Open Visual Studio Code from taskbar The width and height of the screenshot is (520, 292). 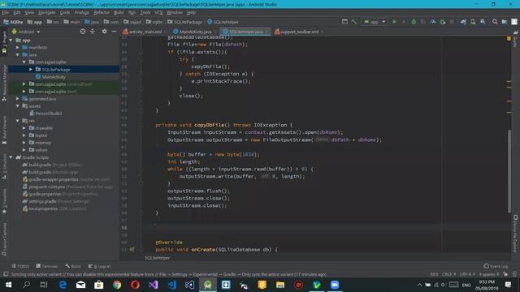[x=171, y=285]
